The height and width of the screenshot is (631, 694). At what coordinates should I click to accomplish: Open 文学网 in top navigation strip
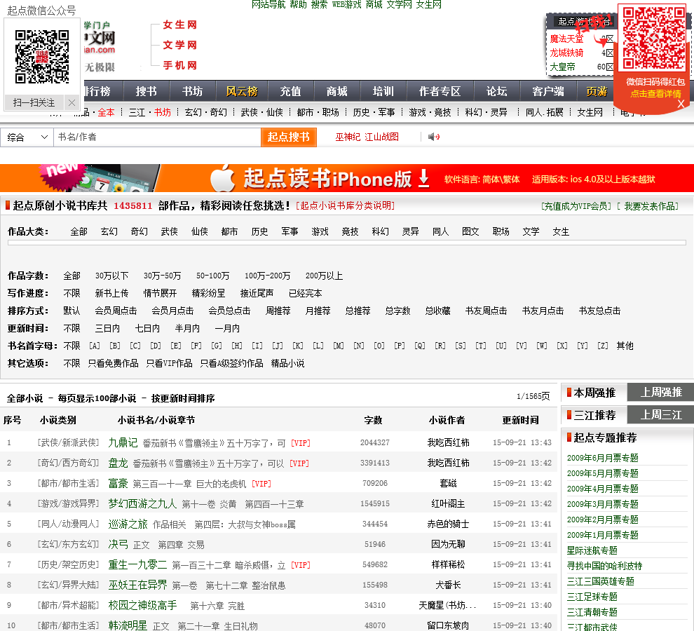point(400,5)
